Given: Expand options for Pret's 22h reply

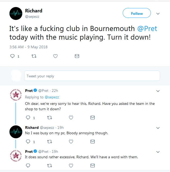Looking at the screenshot, I should (x=158, y=91).
